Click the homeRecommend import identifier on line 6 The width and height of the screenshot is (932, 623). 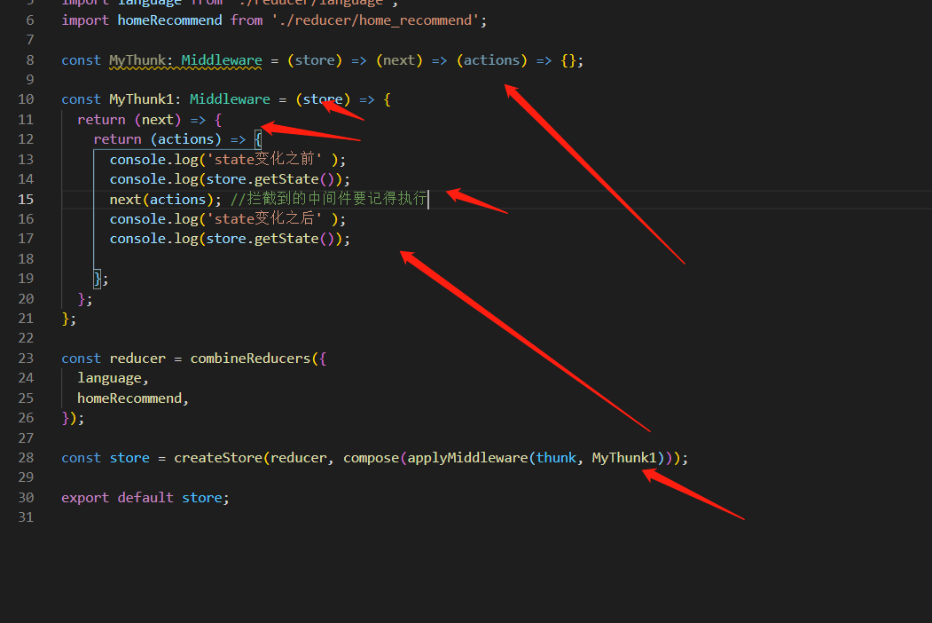click(x=169, y=20)
